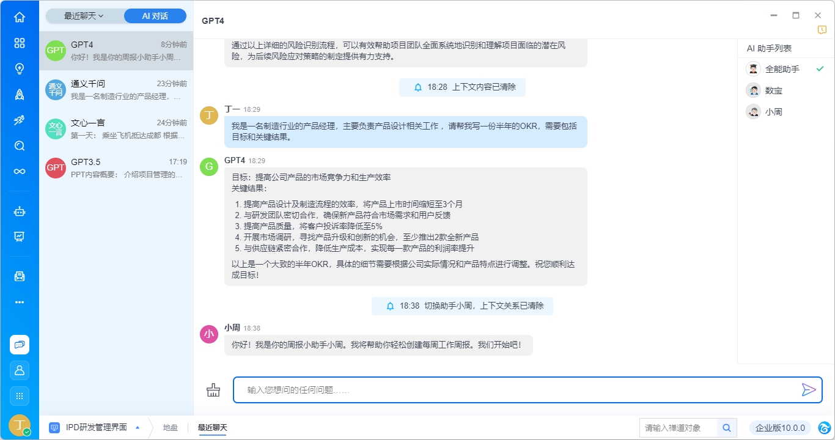Select 小周 in assistant list
This screenshot has height=440, width=835.
point(785,112)
